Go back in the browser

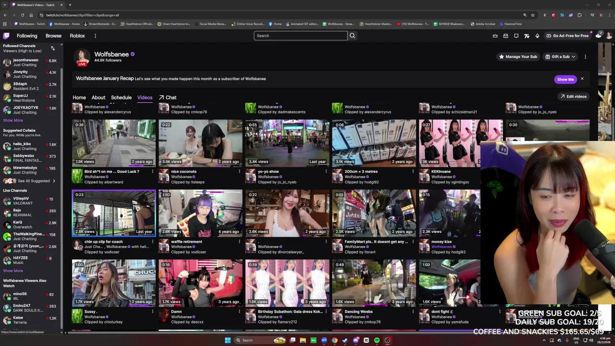(5, 15)
